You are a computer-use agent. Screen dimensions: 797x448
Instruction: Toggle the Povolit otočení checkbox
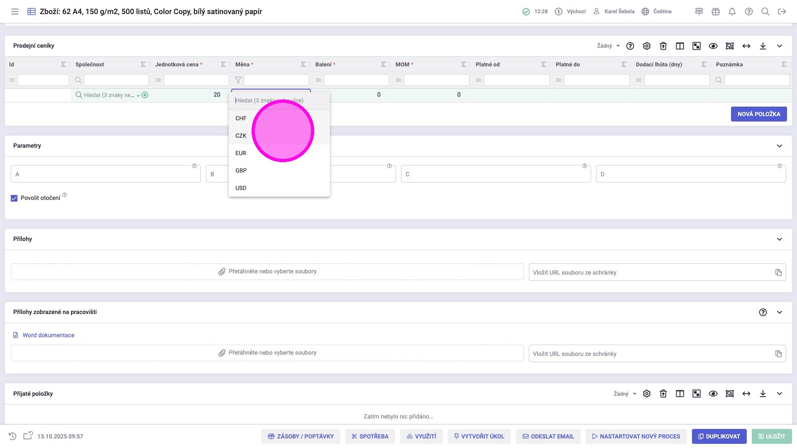14,198
